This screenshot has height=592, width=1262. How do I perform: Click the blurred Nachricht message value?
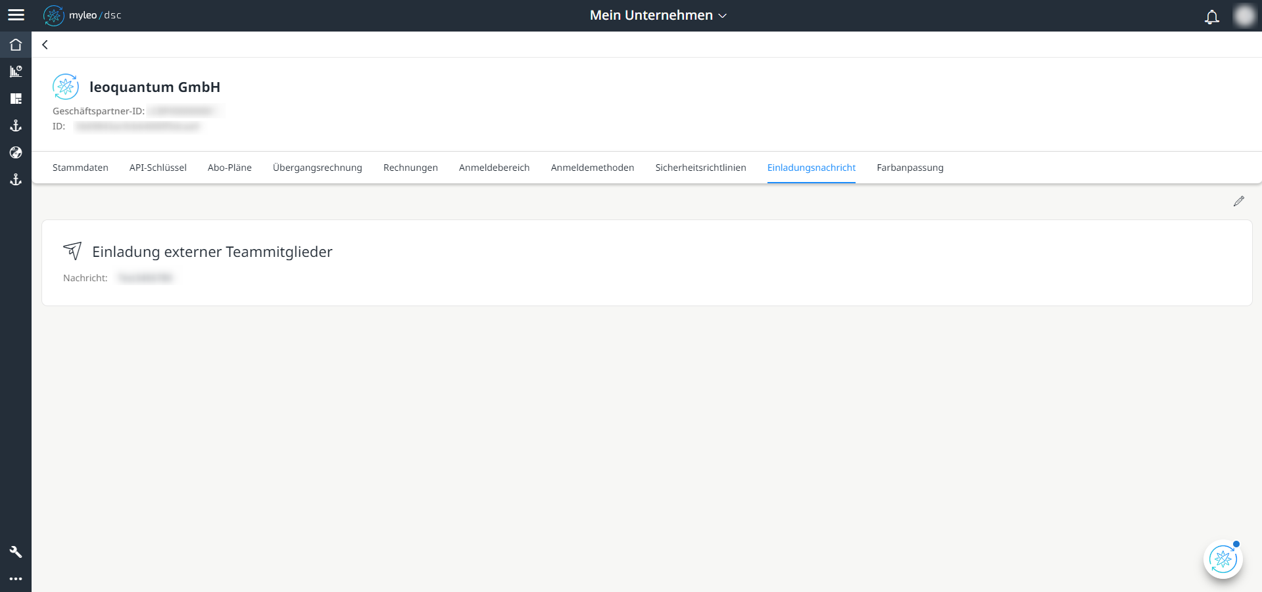click(145, 278)
